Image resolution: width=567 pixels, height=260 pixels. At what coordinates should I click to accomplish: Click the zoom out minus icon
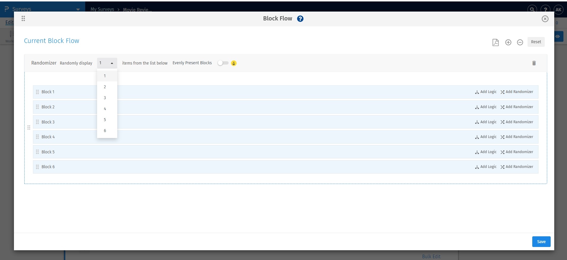[520, 42]
